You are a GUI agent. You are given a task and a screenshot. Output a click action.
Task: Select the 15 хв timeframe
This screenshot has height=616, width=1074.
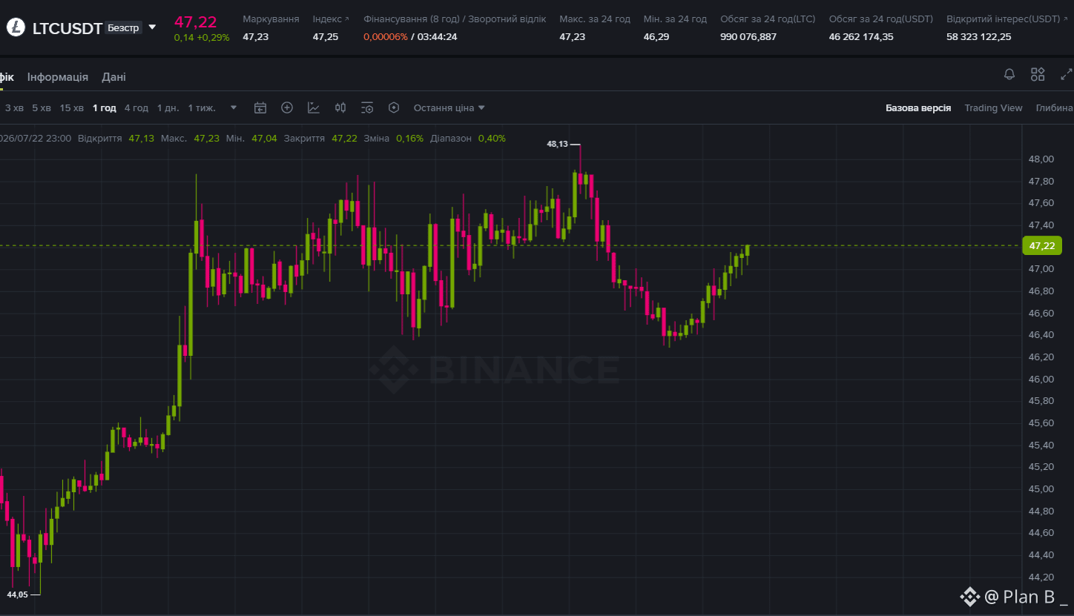click(x=72, y=107)
